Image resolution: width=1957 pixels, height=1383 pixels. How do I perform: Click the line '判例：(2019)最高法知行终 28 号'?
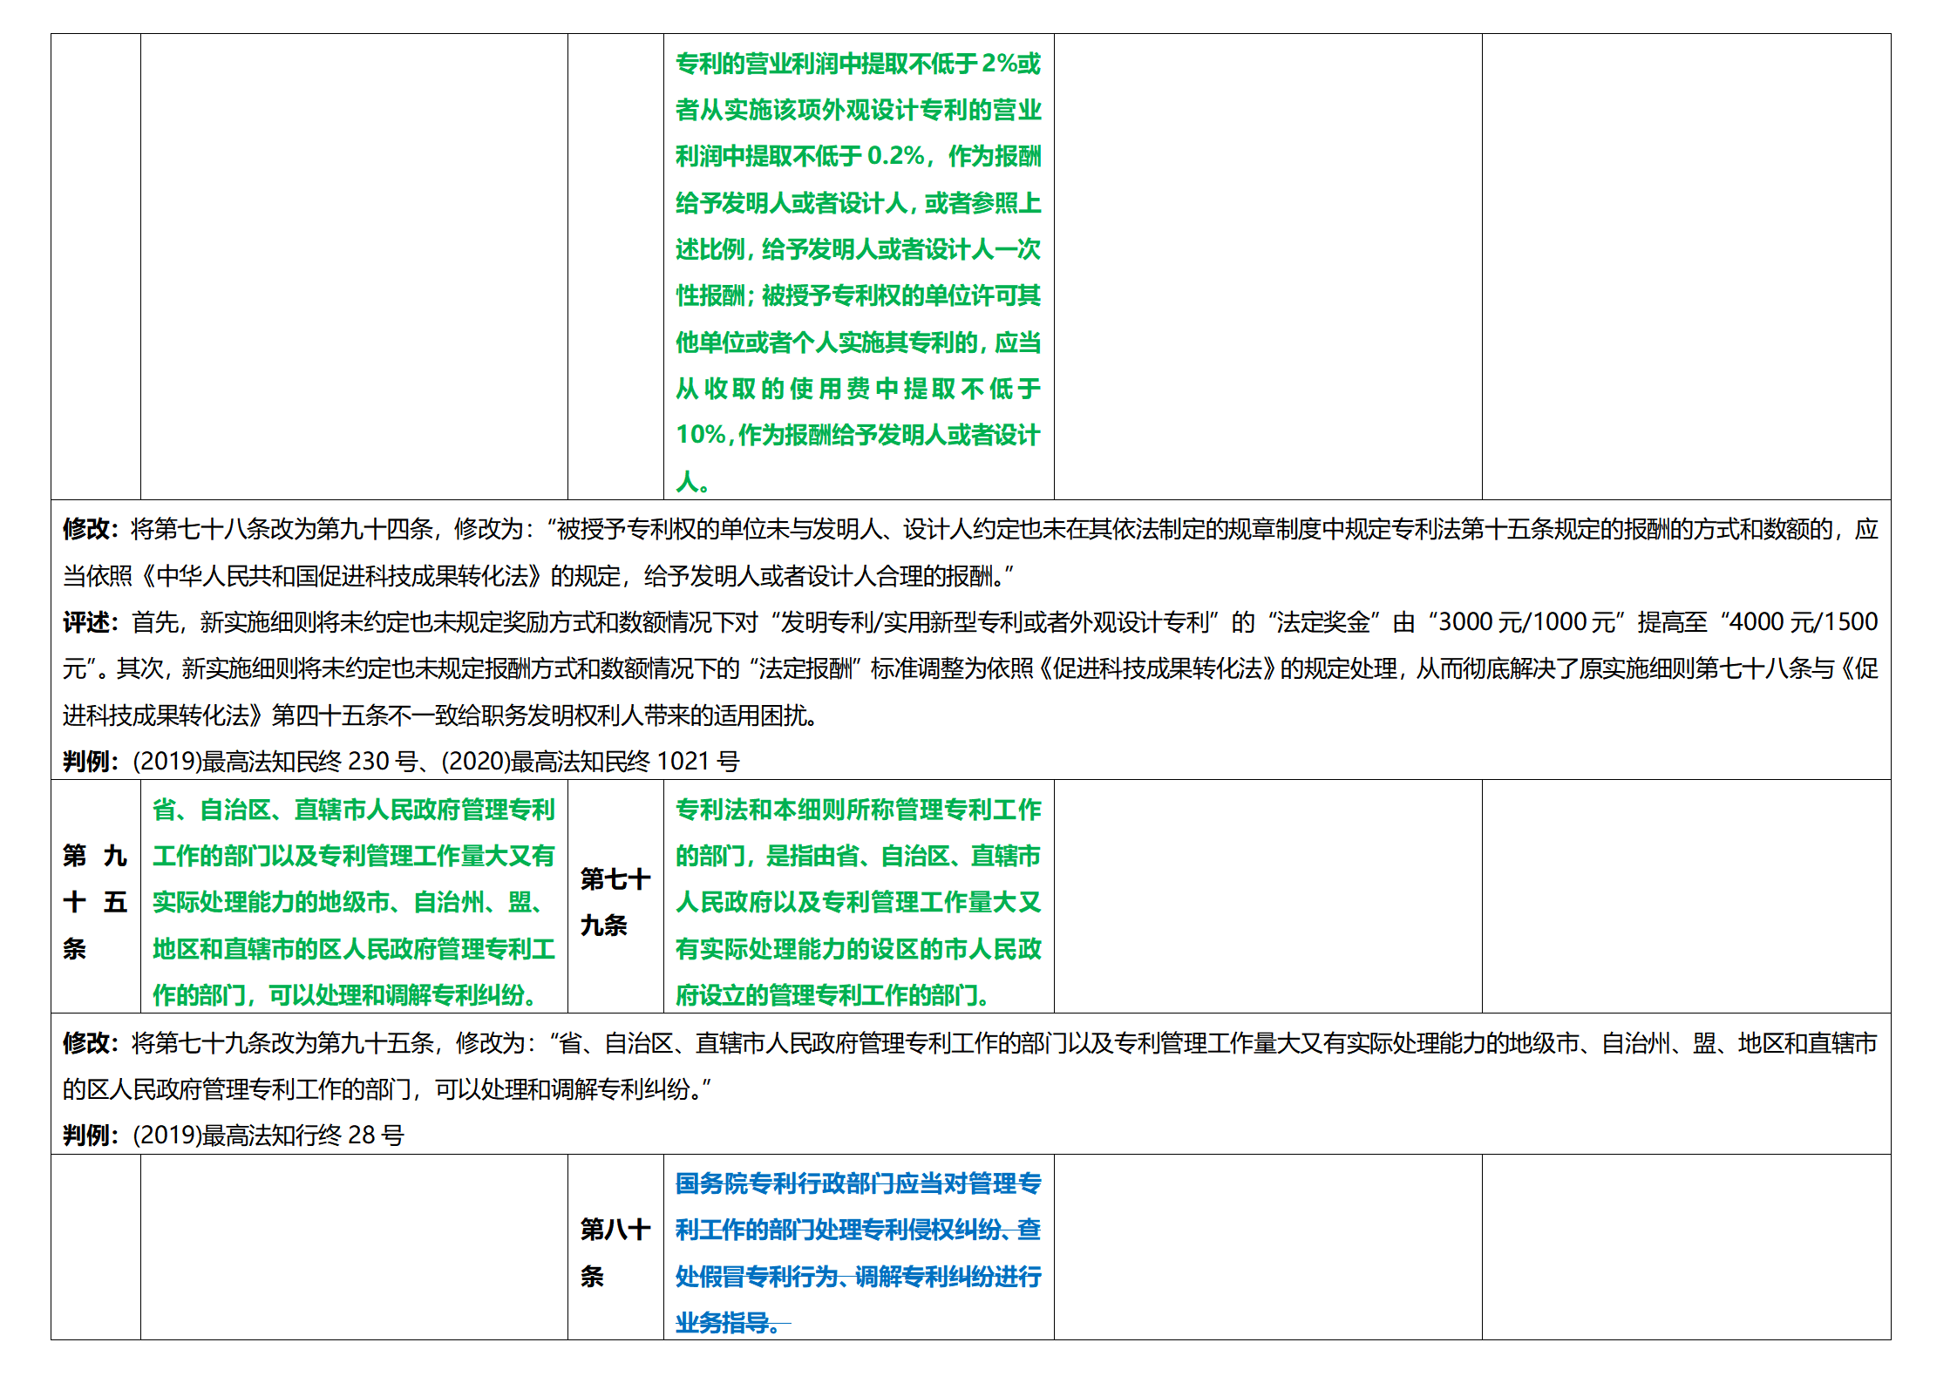(234, 1135)
